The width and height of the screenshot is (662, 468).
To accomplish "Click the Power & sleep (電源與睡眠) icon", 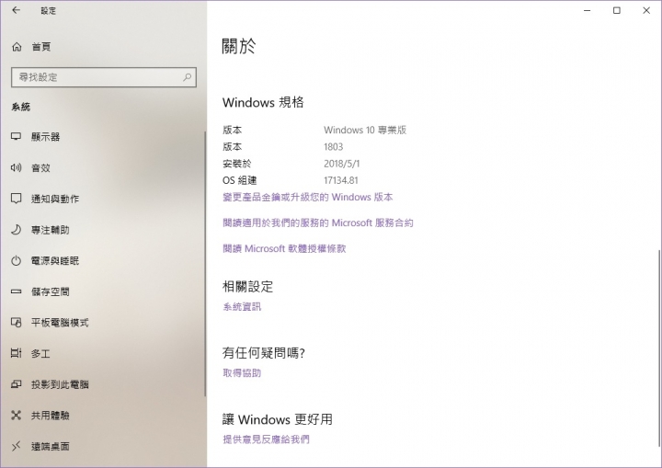I will 16,260.
